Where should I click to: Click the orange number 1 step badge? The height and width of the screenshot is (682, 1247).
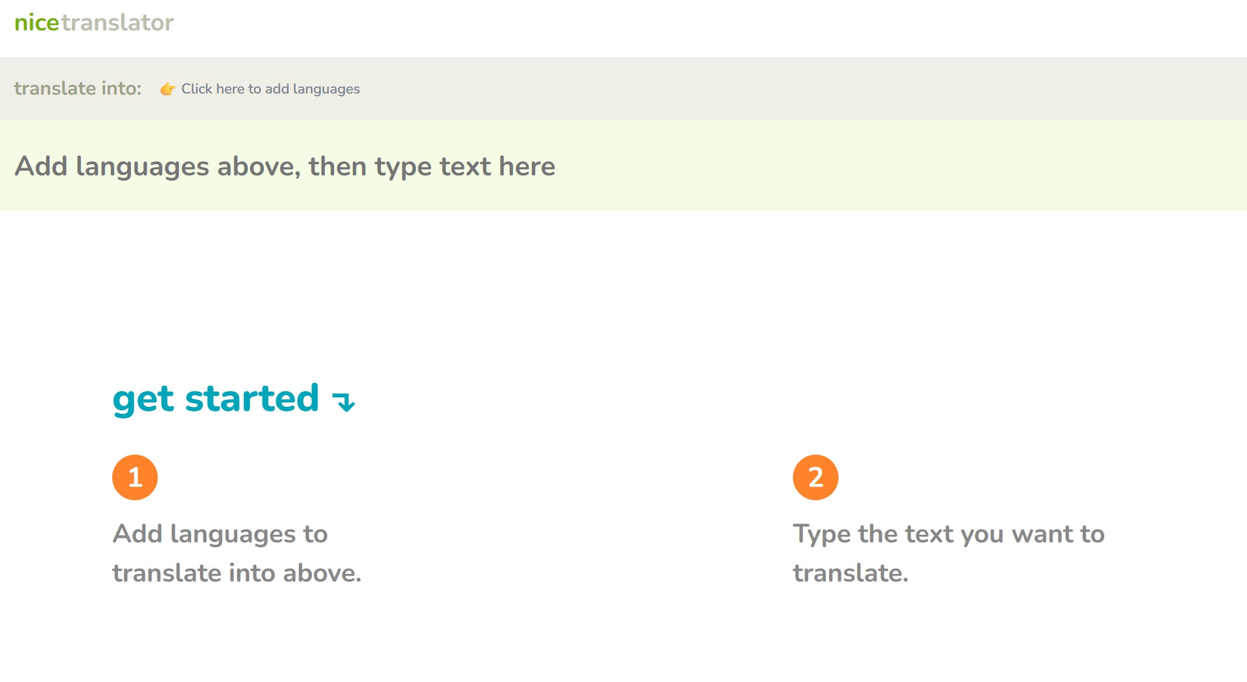click(x=135, y=477)
